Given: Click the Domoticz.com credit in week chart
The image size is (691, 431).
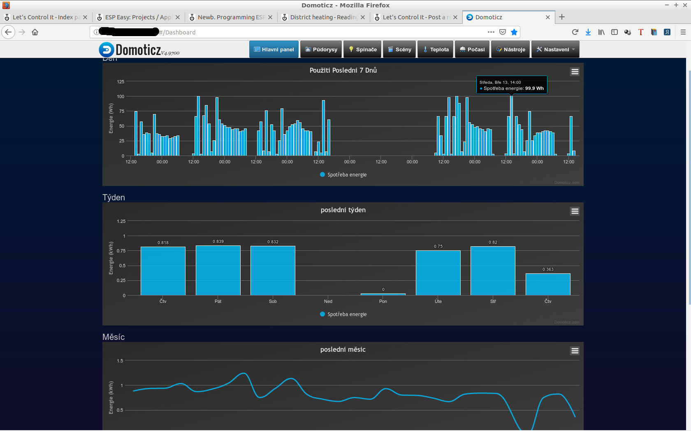Looking at the screenshot, I should tap(566, 322).
